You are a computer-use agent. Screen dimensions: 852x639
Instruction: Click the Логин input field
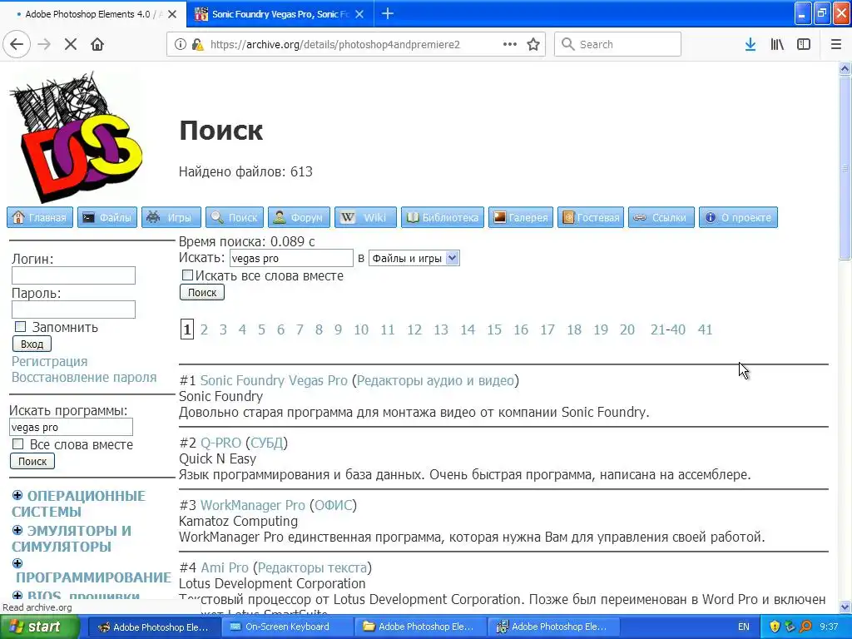73,275
